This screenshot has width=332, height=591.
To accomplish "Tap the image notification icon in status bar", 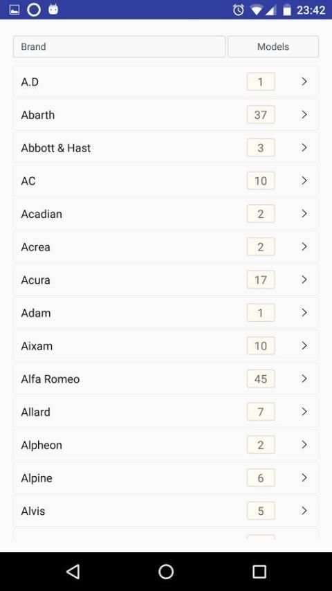I will point(15,10).
